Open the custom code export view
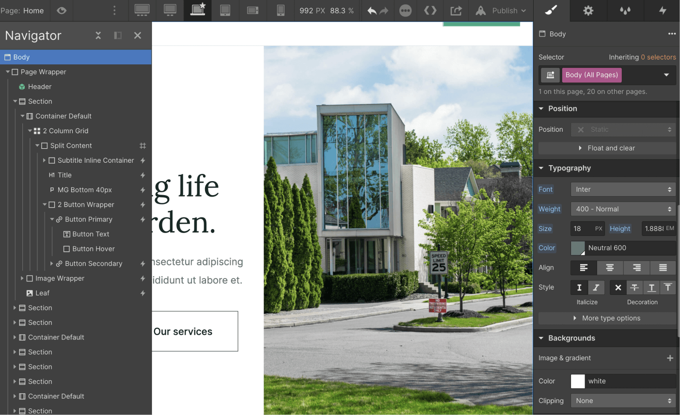This screenshot has width=680, height=415. click(x=430, y=10)
